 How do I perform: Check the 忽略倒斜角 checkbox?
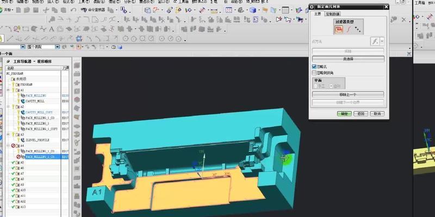click(x=314, y=73)
